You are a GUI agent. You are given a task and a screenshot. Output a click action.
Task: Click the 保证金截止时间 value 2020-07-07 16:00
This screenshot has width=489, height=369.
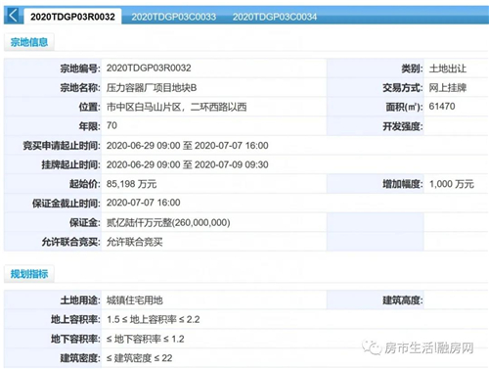tap(144, 203)
